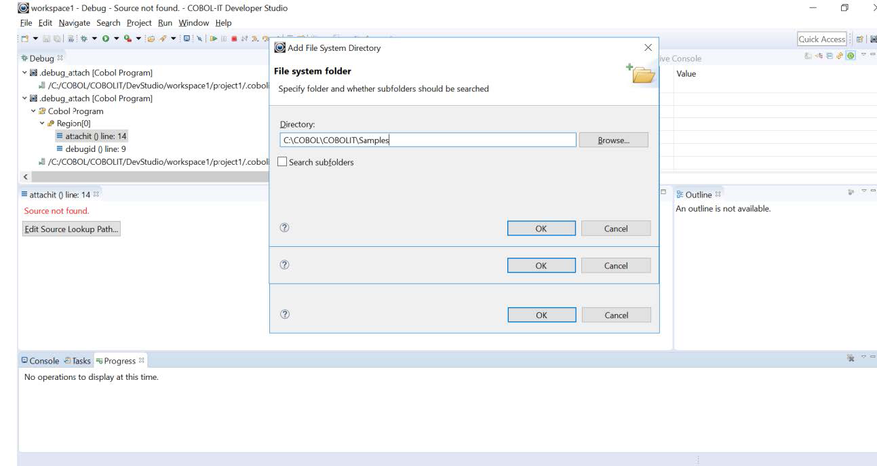Click the Save toolbar icon
Screen dimensions: 877x466
(x=46, y=39)
